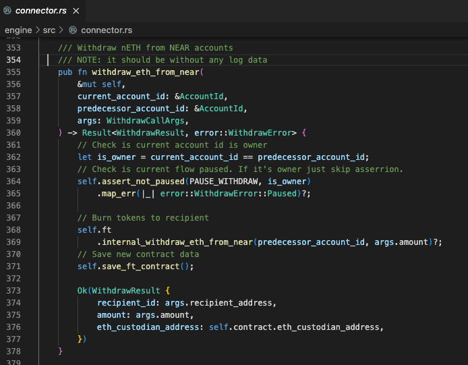468x365 pixels.
Task: Click the chevron between engine and src
Action: (x=38, y=30)
